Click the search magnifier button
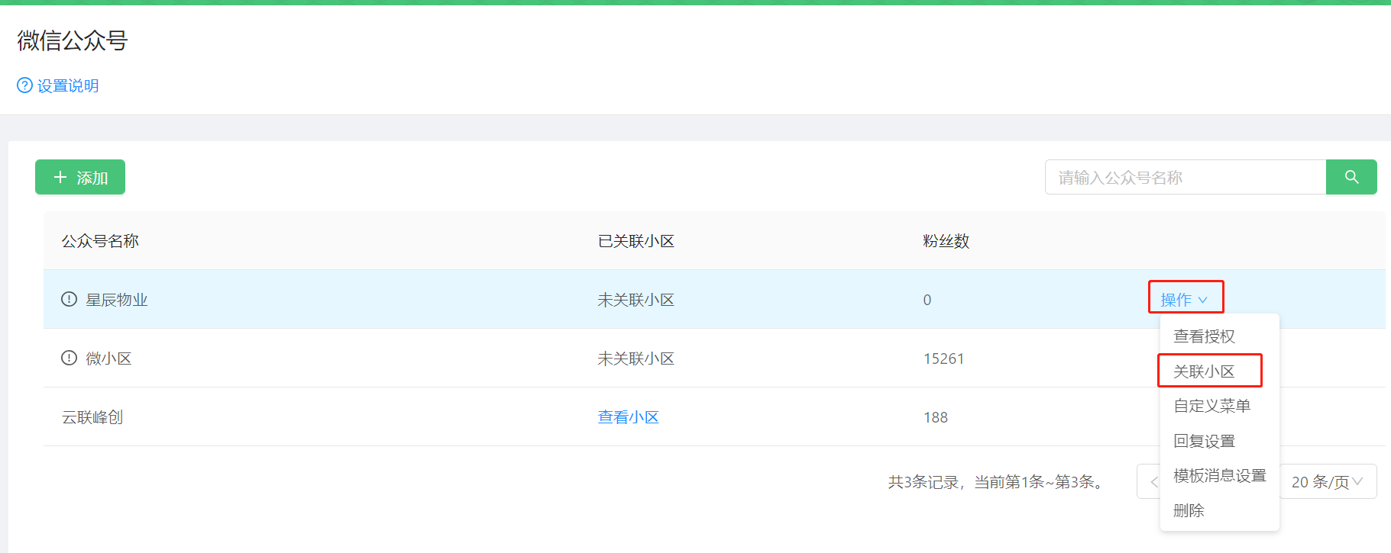The width and height of the screenshot is (1391, 553). 1351,177
